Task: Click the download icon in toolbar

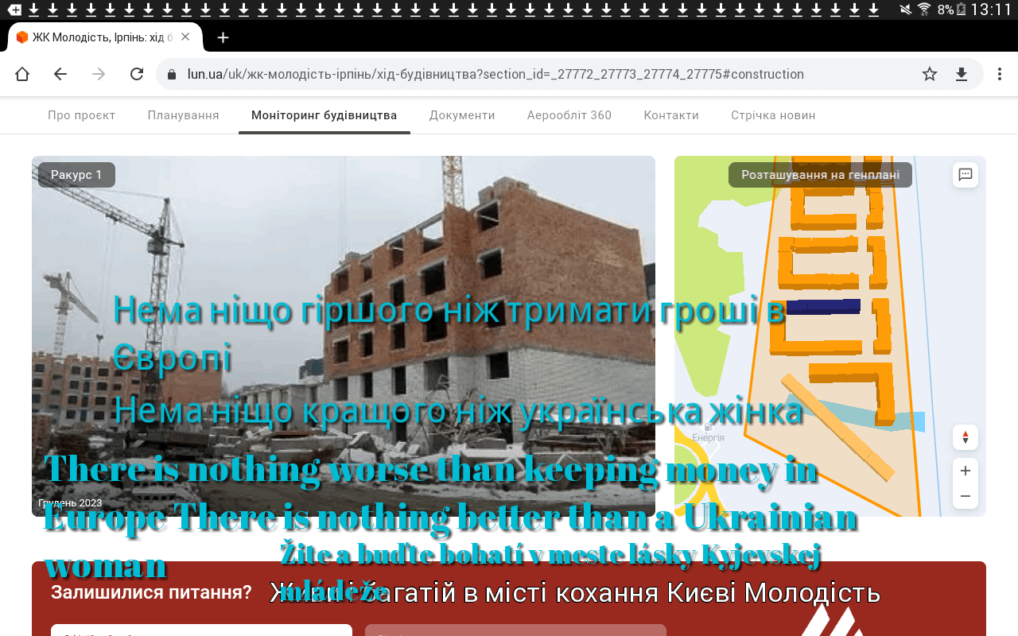Action: coord(962,74)
